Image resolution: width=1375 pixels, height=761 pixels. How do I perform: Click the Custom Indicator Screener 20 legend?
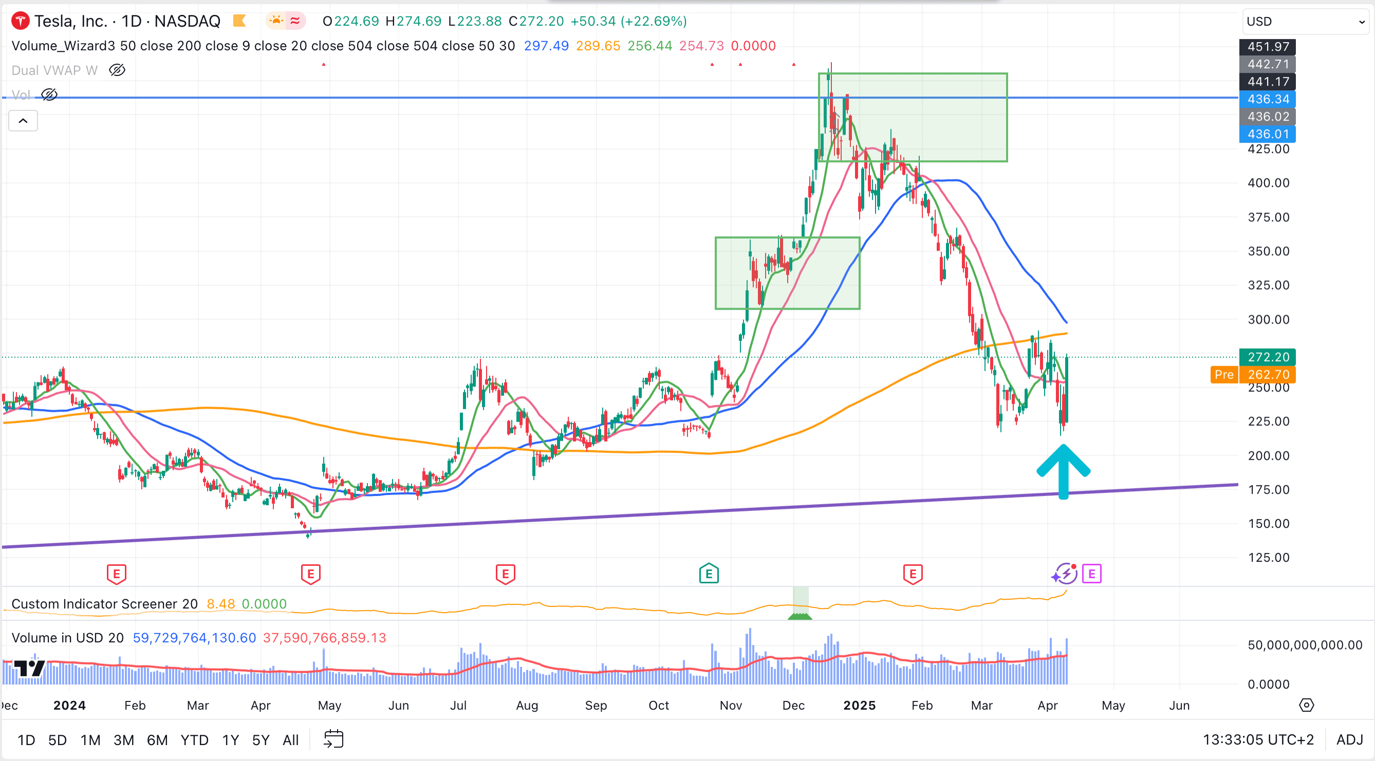[105, 604]
